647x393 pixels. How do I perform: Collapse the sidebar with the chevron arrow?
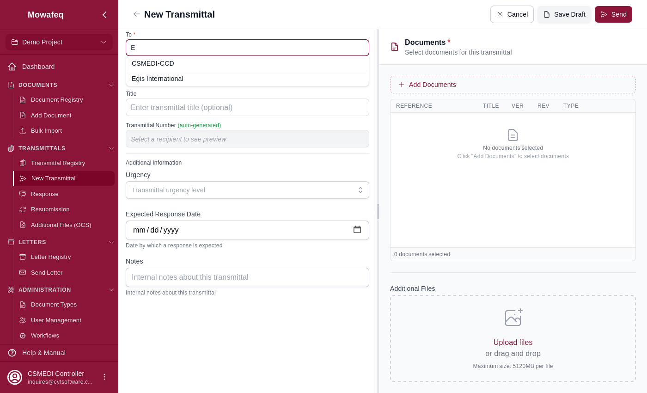[x=104, y=15]
